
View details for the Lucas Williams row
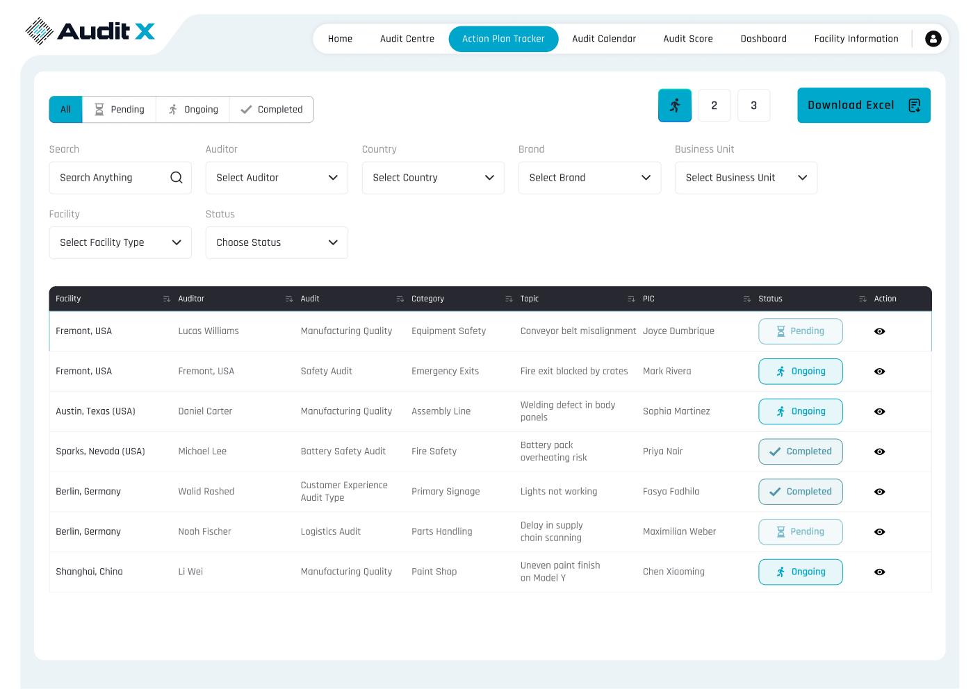coord(879,331)
